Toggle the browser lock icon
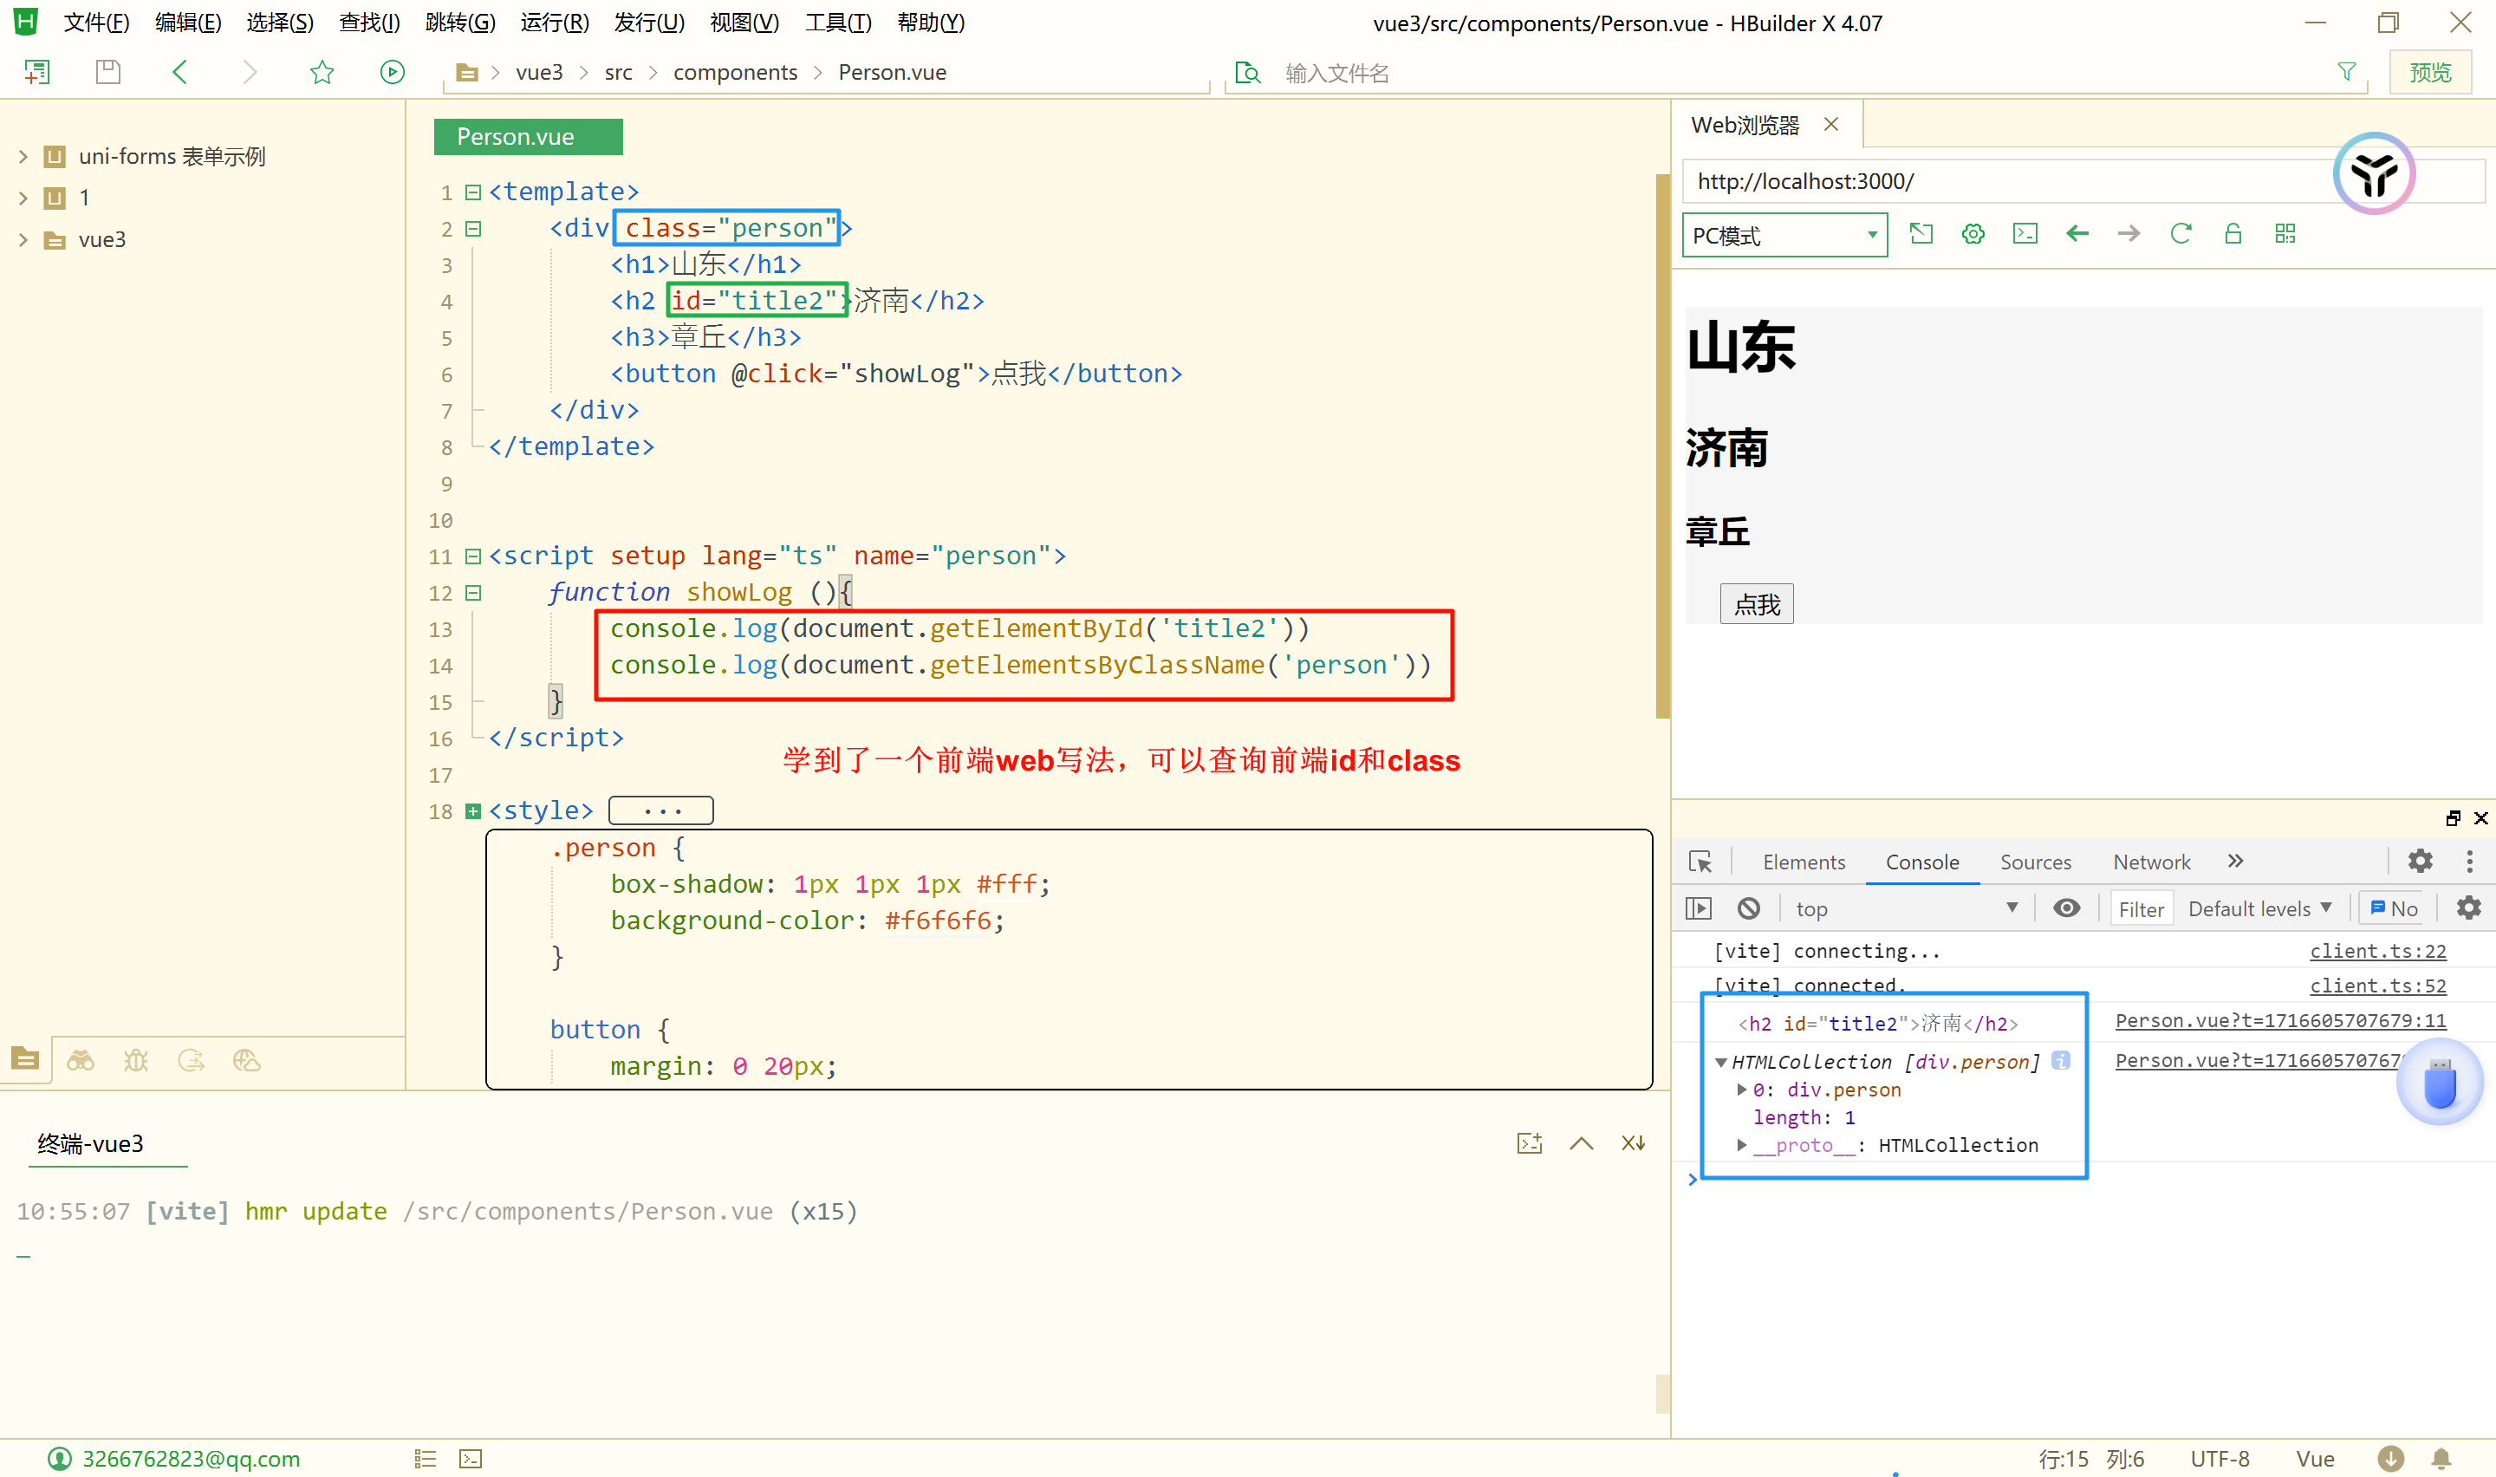Viewport: 2496px width, 1477px height. click(2233, 234)
